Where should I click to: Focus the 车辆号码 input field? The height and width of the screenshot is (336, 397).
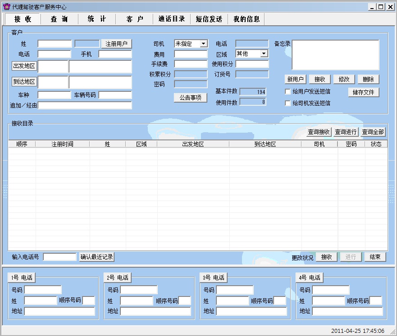pos(115,95)
